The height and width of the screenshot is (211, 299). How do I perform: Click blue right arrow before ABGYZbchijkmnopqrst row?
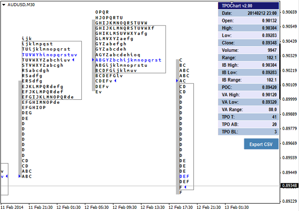point(93,60)
